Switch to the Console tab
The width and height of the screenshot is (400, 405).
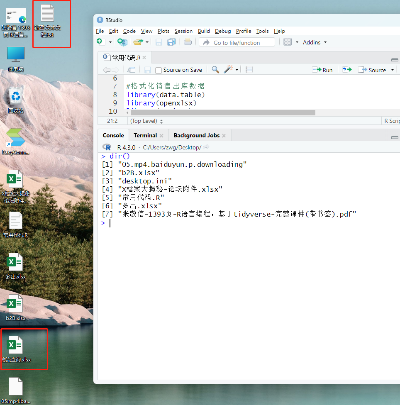pos(113,135)
